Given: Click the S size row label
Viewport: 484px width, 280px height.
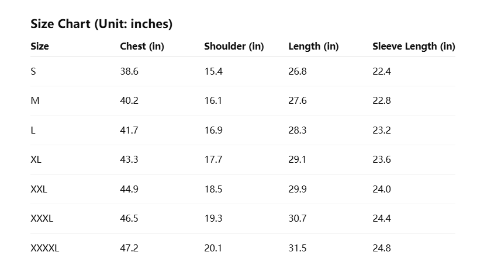Looking at the screenshot, I should [x=33, y=72].
